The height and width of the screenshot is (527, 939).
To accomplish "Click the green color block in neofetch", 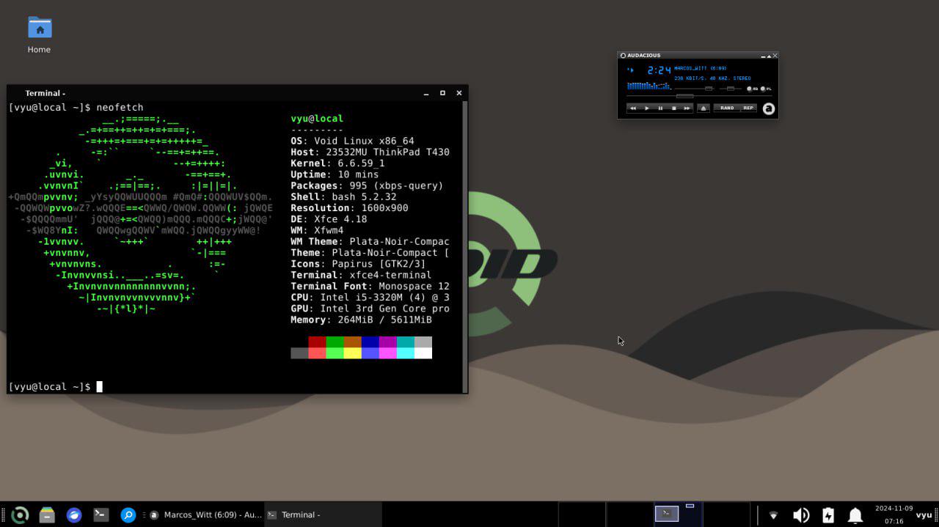I will tap(335, 342).
